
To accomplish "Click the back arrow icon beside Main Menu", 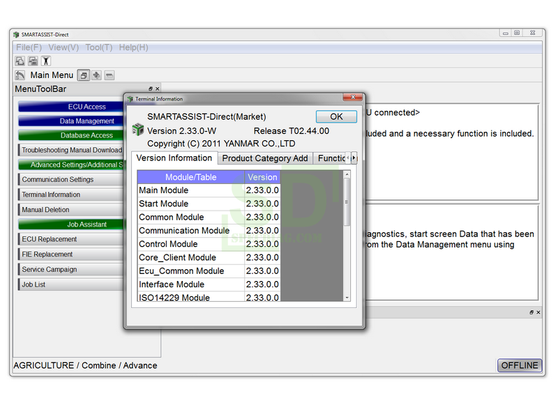I will [x=20, y=75].
